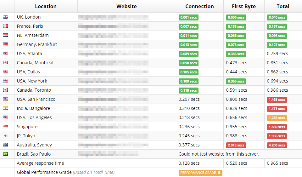Click the red 4.200 secs total badge

pos(277,145)
